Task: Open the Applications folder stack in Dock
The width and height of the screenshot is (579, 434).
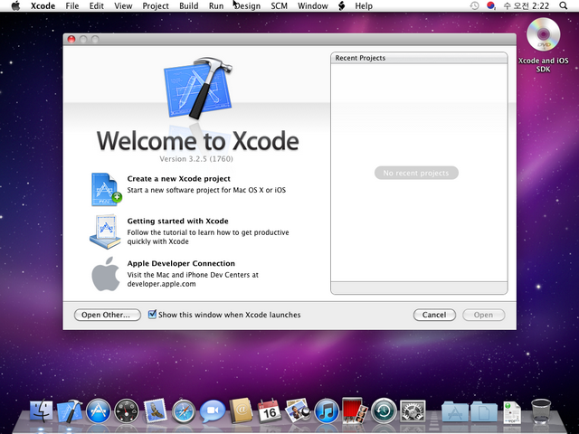Action: [455, 412]
